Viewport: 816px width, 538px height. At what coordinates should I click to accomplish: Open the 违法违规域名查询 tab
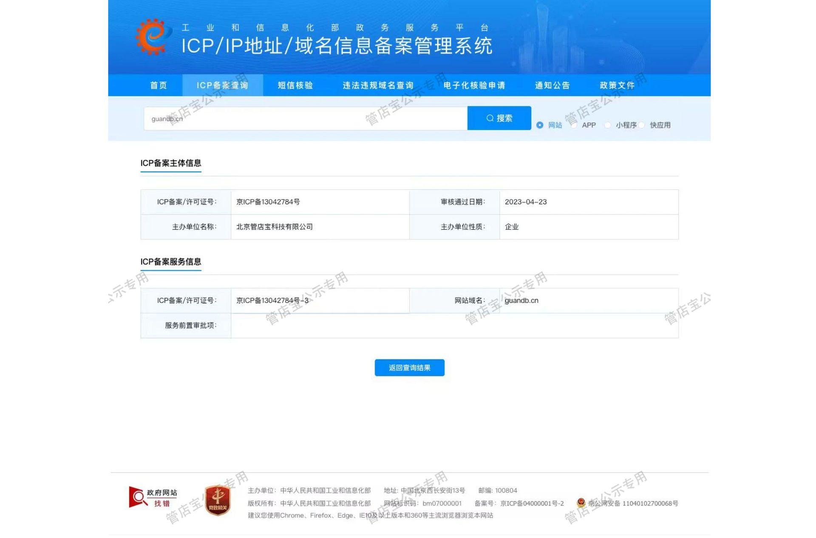click(x=378, y=85)
